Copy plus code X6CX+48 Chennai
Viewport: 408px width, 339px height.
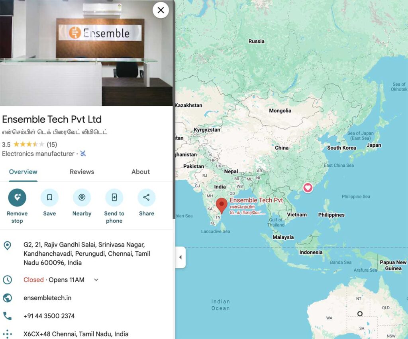pyautogui.click(x=76, y=334)
